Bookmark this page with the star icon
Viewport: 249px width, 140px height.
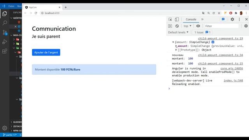tap(219, 13)
